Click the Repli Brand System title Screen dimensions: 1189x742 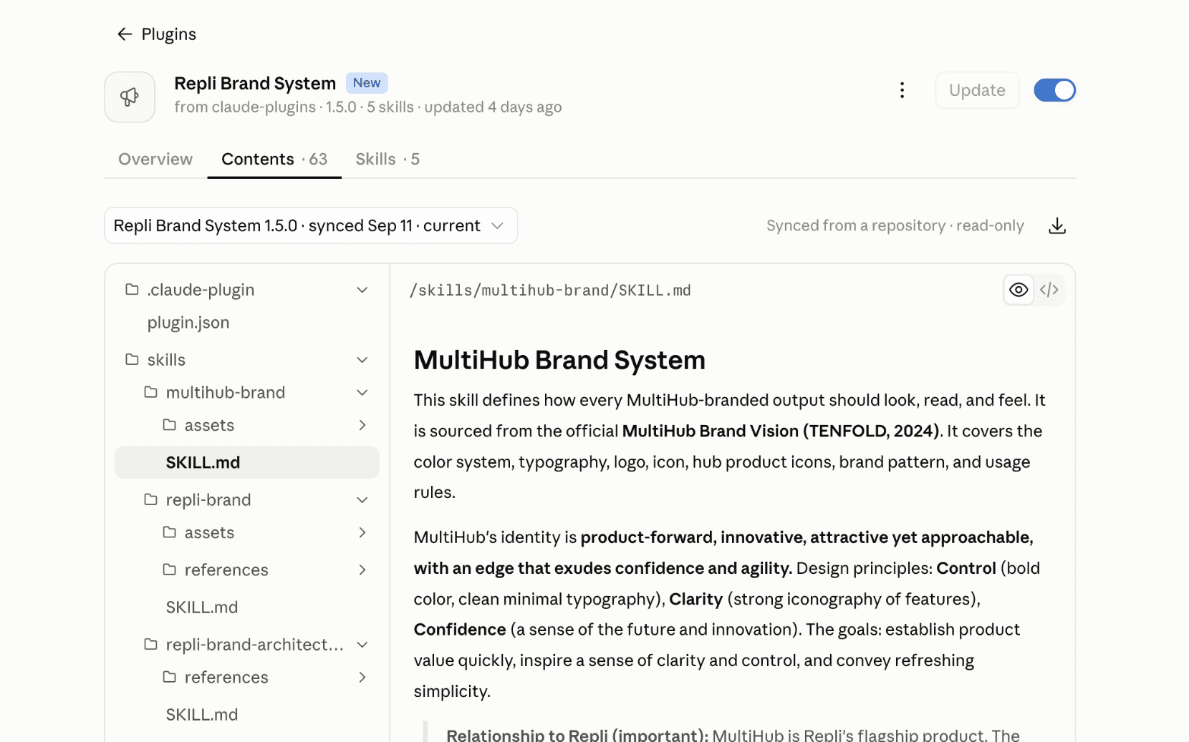tap(255, 83)
